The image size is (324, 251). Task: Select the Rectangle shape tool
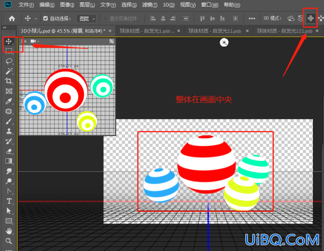pyautogui.click(x=9, y=221)
